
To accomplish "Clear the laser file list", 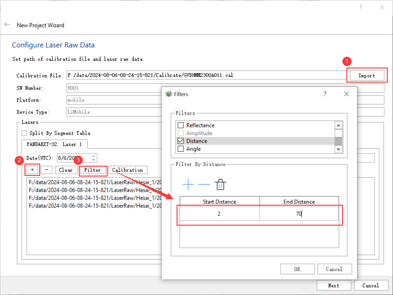I will pos(66,170).
